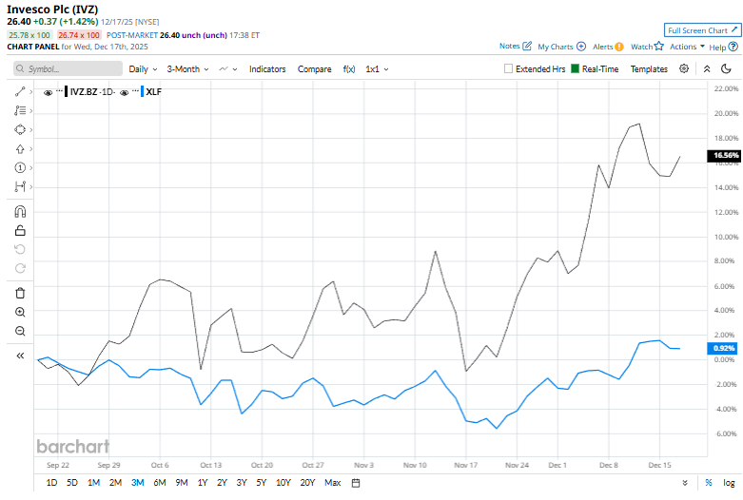Collapse the drawing tools sidebar

pyautogui.click(x=20, y=356)
